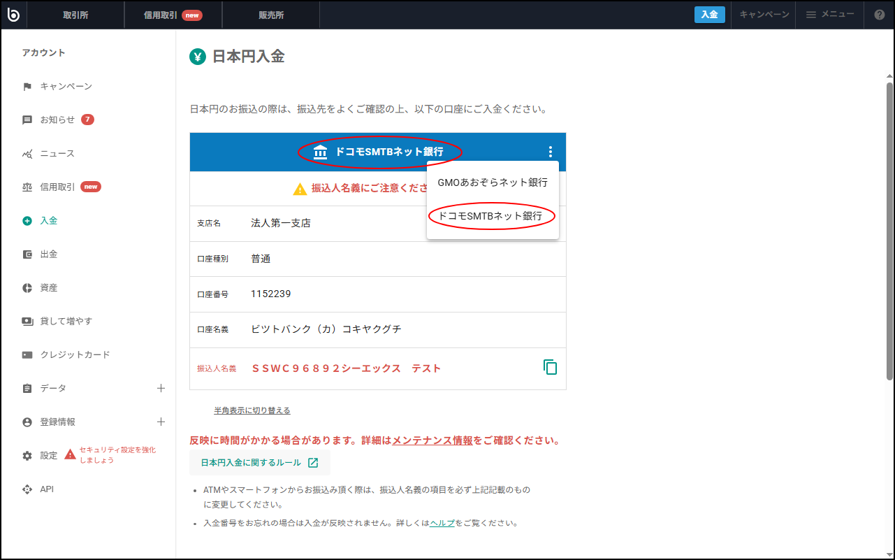Click the bank building icon in header
The image size is (895, 560).
coord(320,152)
